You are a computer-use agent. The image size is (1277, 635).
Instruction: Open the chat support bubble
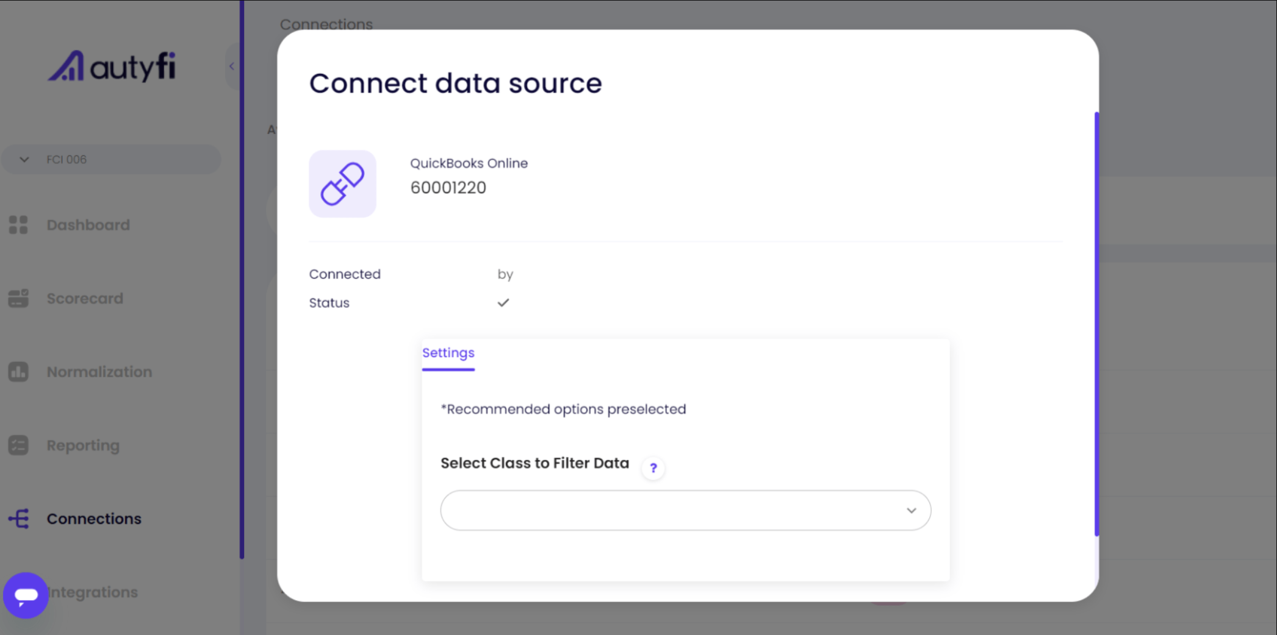tap(26, 595)
